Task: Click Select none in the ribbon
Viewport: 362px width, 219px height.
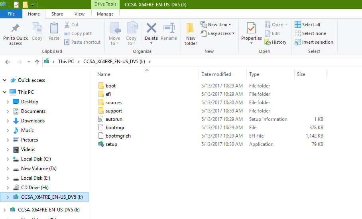Action: pos(311,33)
